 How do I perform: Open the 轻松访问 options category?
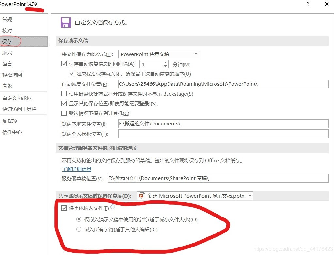(x=24, y=75)
